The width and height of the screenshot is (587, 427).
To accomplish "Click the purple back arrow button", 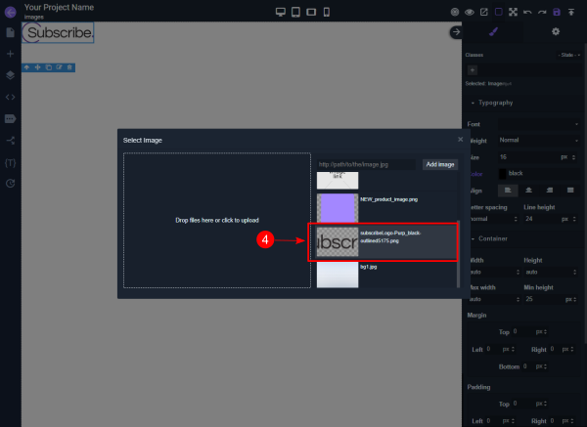I will [10, 11].
